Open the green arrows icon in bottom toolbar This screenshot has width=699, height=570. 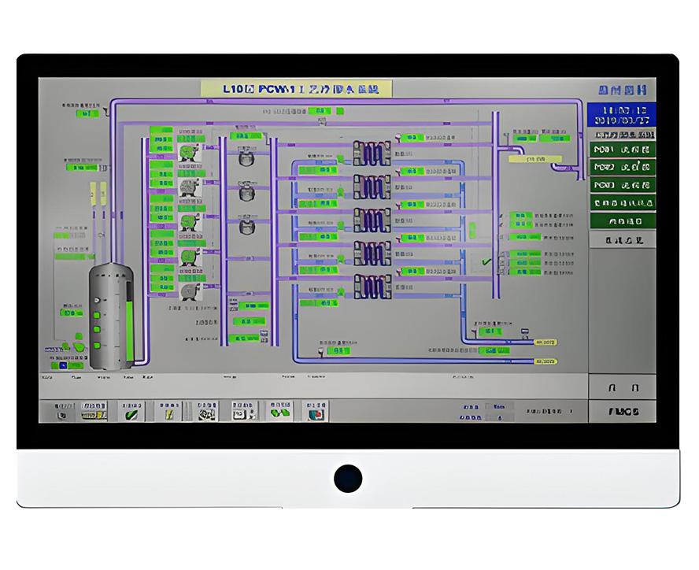pyautogui.click(x=279, y=411)
